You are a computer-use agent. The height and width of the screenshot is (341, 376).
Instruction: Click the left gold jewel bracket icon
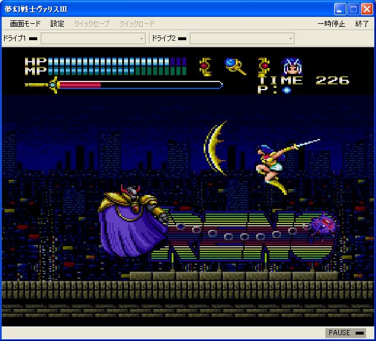point(205,67)
